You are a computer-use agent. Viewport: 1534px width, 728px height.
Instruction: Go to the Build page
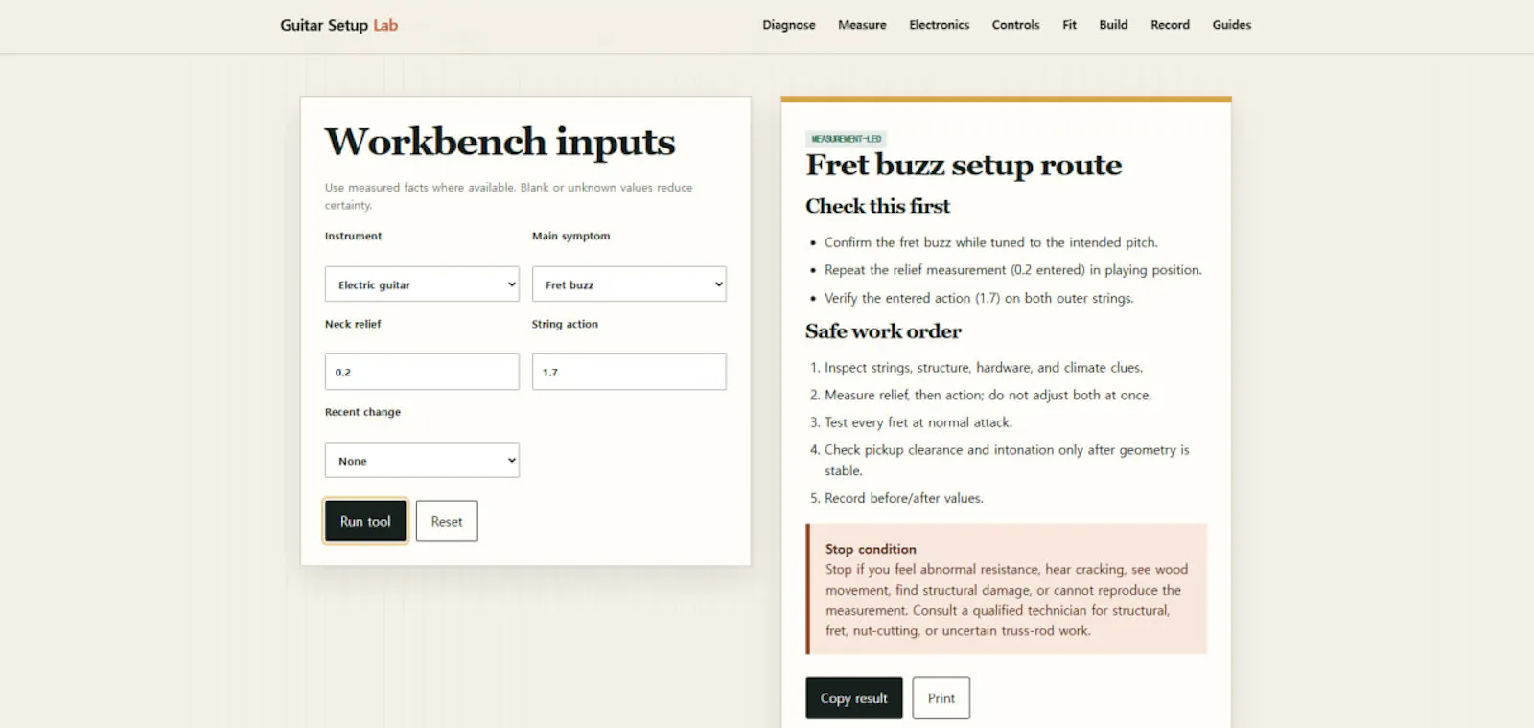pos(1113,25)
